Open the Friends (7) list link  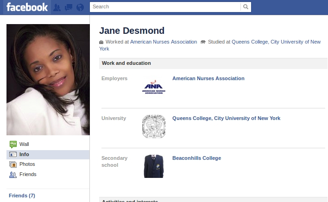[22, 196]
